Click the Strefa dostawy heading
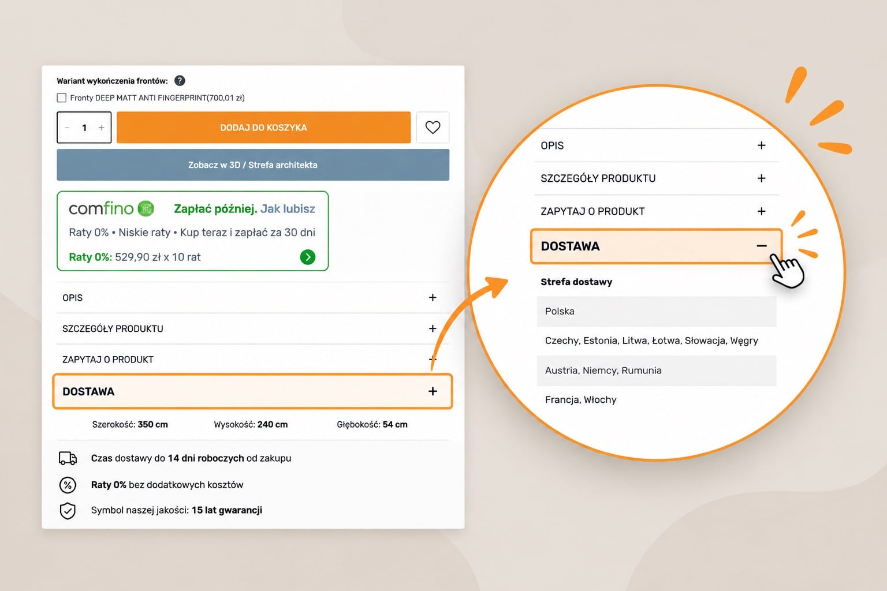 [576, 282]
